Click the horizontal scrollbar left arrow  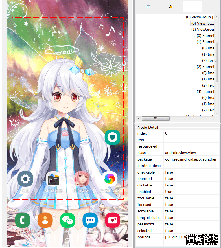(139, 118)
